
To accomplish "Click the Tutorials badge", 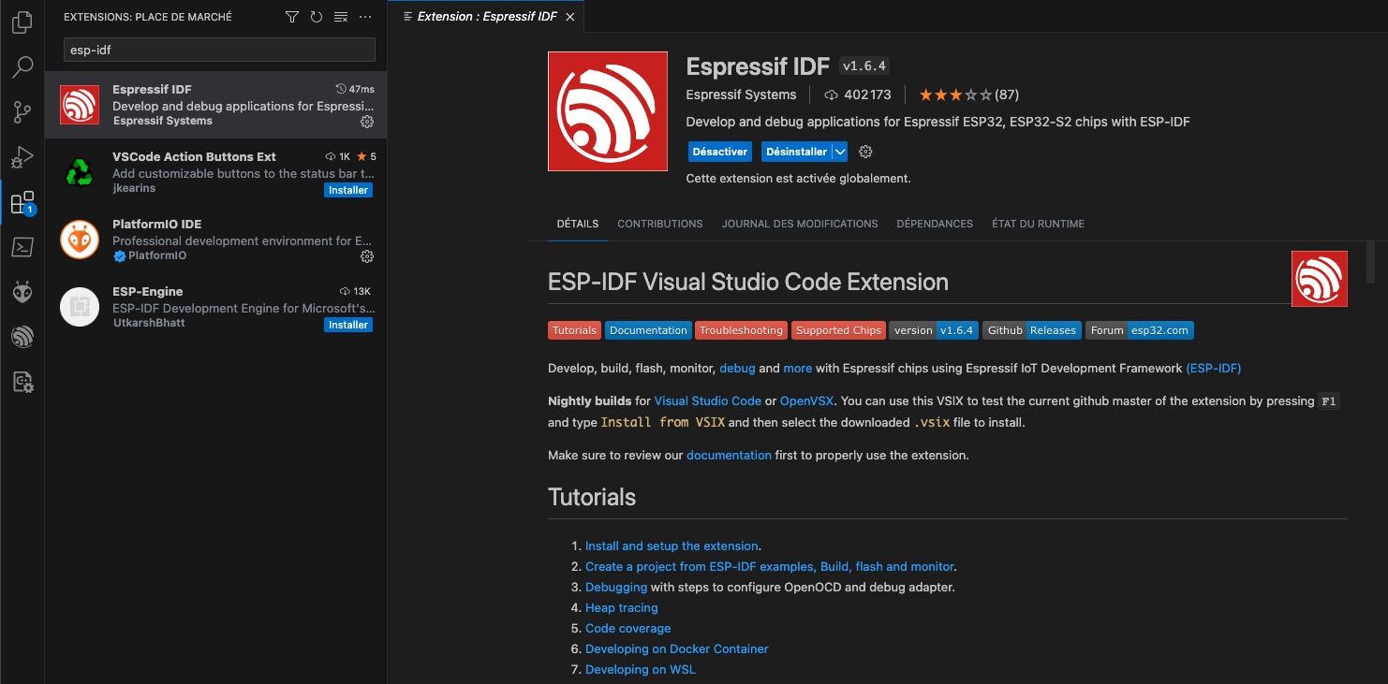I will tap(574, 330).
